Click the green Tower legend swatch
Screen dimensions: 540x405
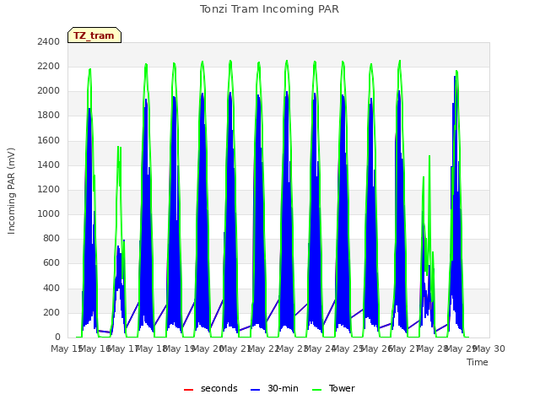[316, 390]
